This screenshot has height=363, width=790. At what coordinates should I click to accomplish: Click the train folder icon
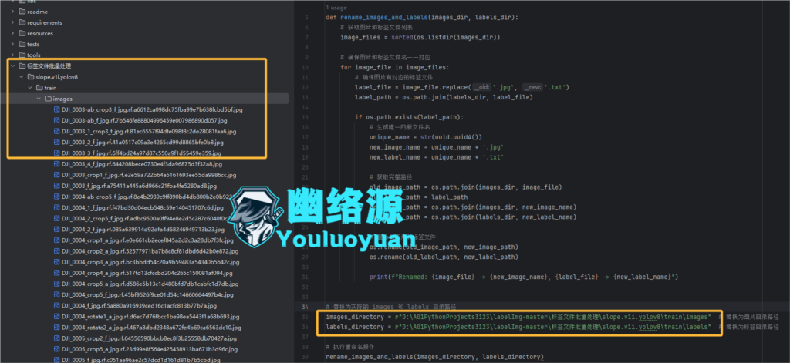coord(39,88)
